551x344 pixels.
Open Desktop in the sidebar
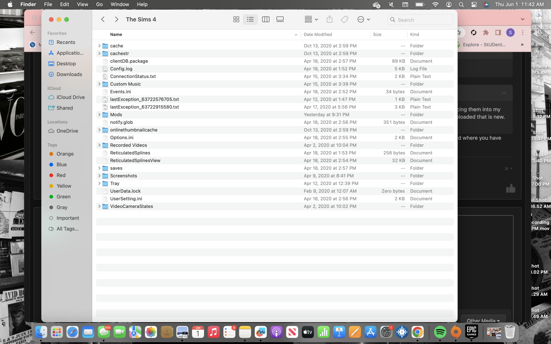click(x=66, y=64)
